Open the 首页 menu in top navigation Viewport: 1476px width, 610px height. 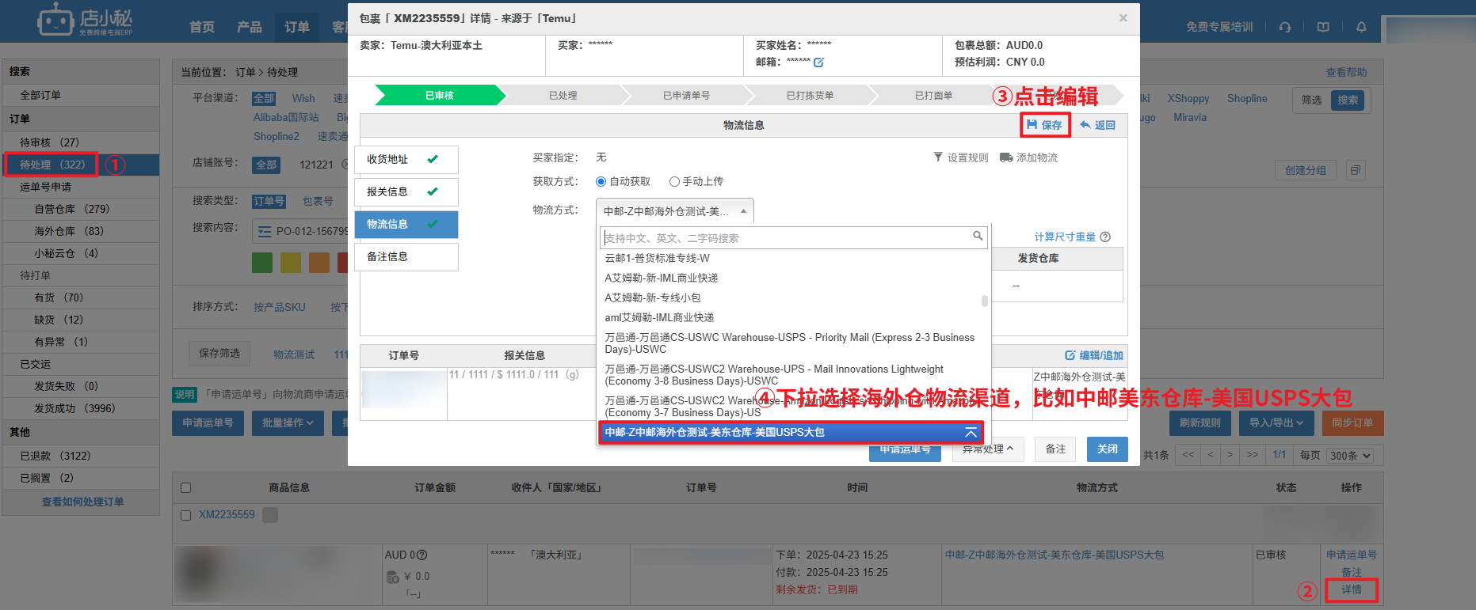pyautogui.click(x=202, y=27)
